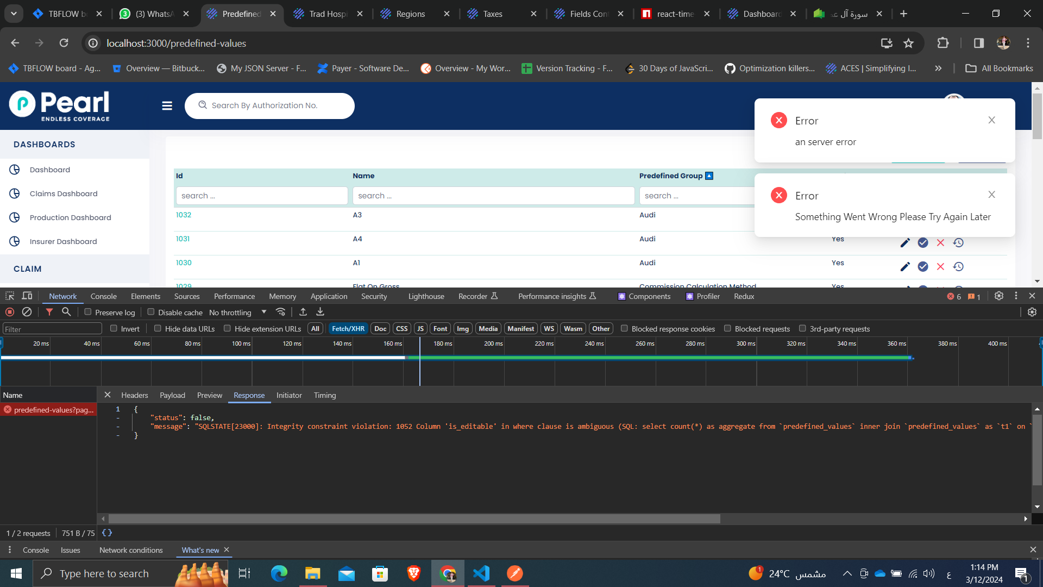Viewport: 1043px width, 587px height.
Task: Click the inspect element selector icon
Action: (x=10, y=296)
